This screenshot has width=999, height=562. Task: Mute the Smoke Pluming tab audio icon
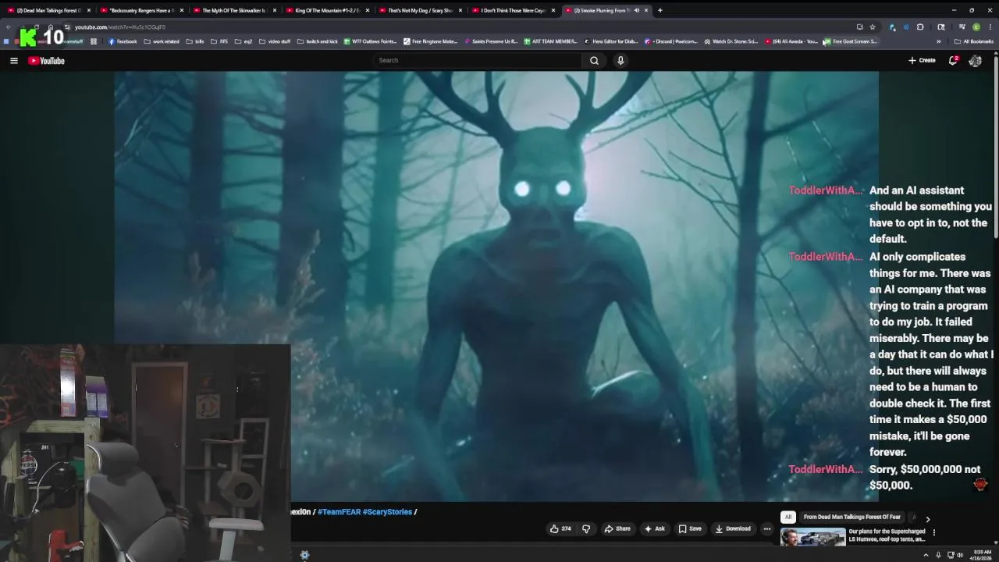pyautogui.click(x=636, y=10)
